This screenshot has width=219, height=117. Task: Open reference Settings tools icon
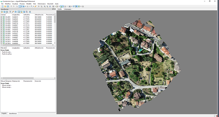30,12
